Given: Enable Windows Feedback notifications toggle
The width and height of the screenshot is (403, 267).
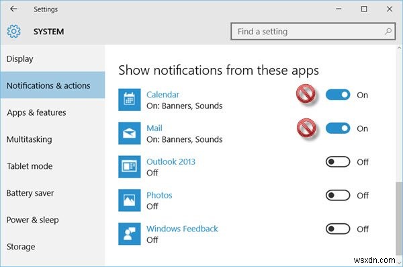Looking at the screenshot, I should pos(338,229).
